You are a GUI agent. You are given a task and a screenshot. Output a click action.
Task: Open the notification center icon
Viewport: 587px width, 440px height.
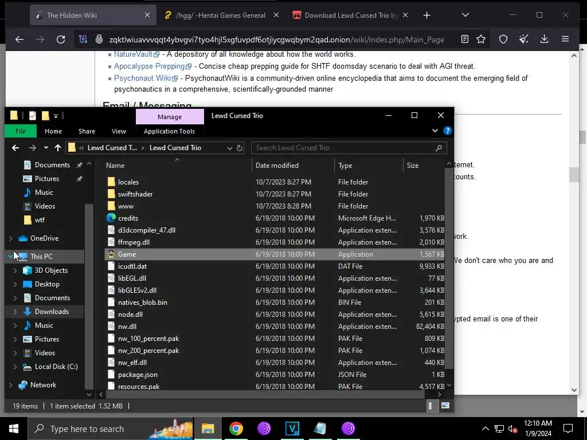pyautogui.click(x=568, y=429)
